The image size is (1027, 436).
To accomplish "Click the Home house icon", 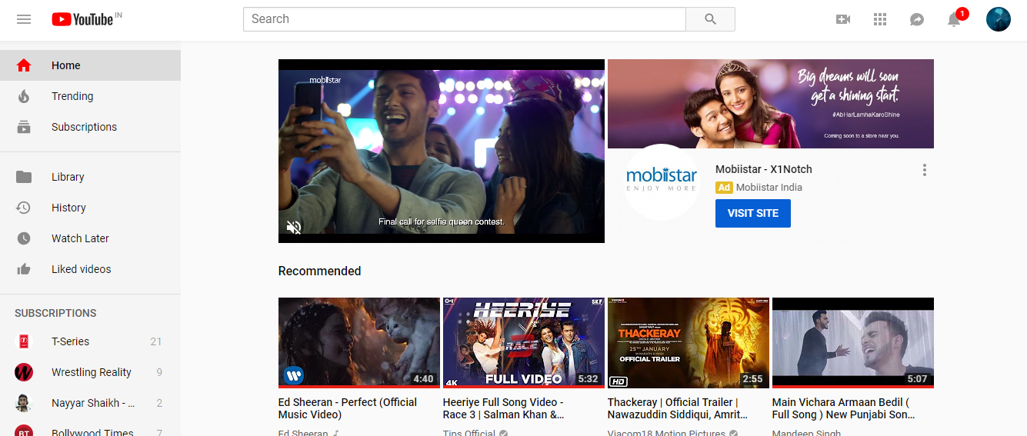I will click(x=24, y=65).
